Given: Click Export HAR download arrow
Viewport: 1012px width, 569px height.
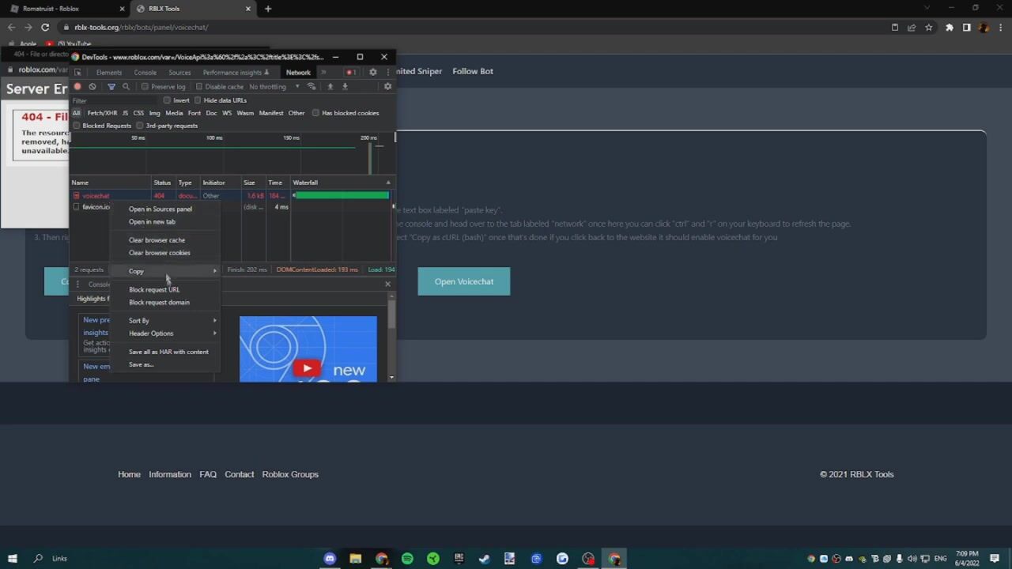Looking at the screenshot, I should 345,86.
